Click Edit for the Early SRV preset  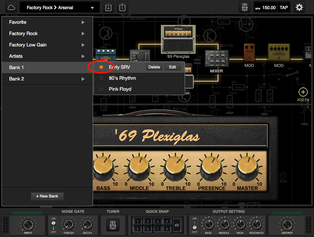point(173,67)
